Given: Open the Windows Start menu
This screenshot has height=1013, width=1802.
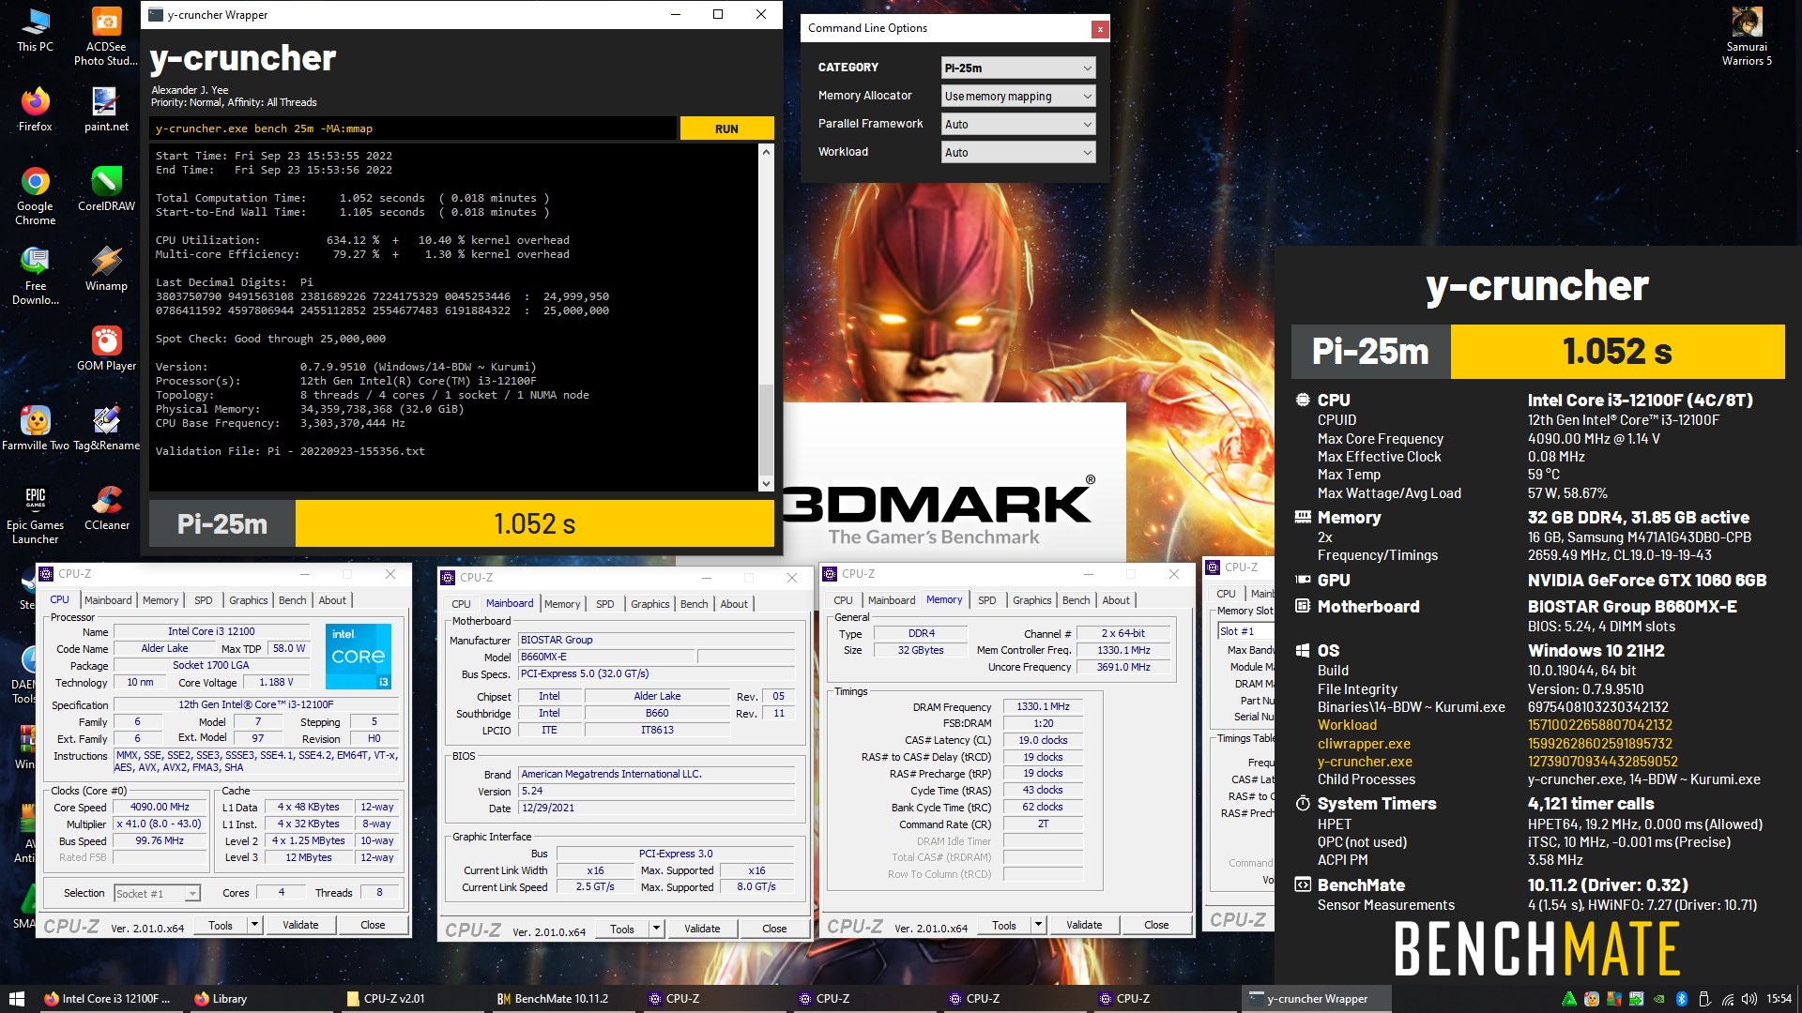Looking at the screenshot, I should click(16, 999).
